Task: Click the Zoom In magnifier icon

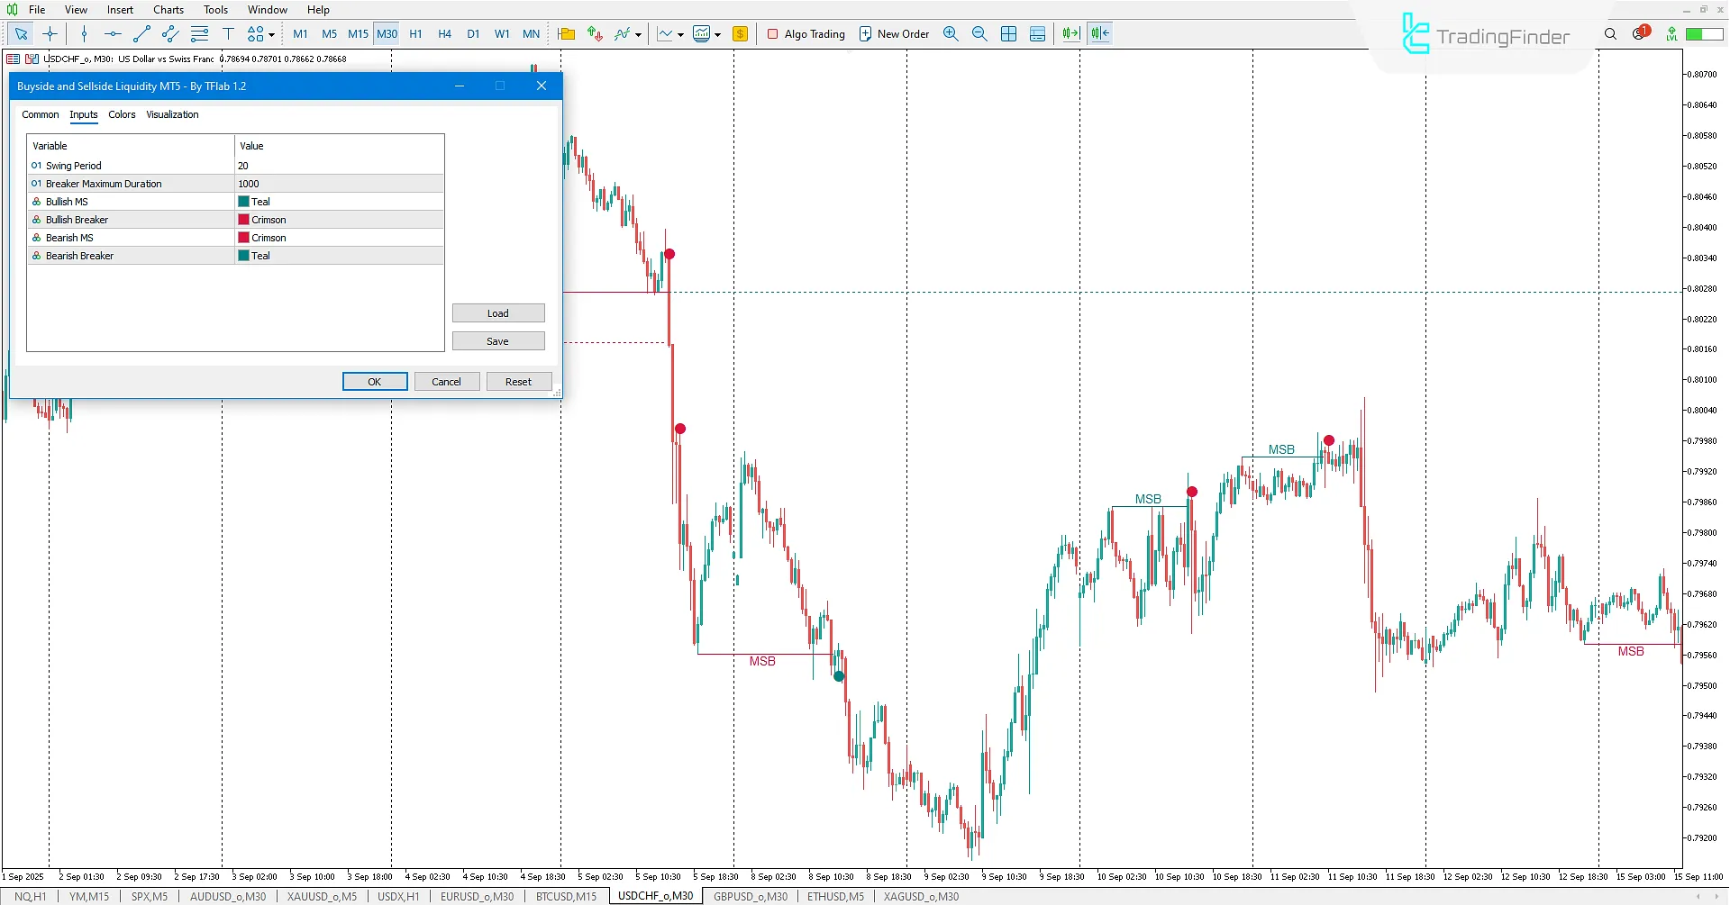Action: (x=951, y=33)
